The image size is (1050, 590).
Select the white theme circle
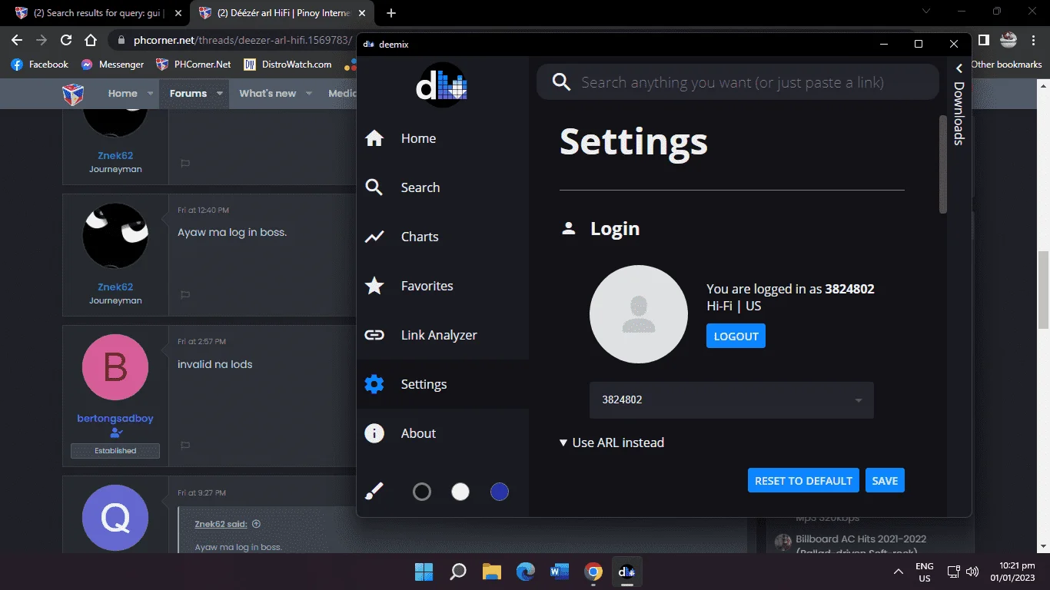(460, 492)
